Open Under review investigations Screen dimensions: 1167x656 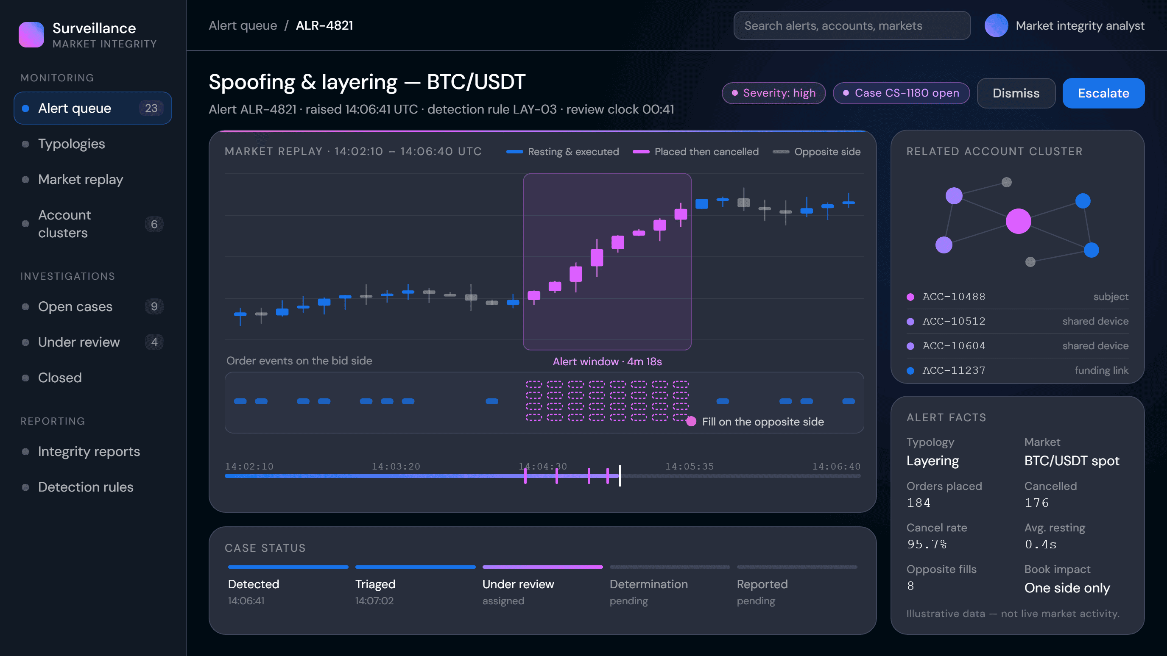click(93, 342)
